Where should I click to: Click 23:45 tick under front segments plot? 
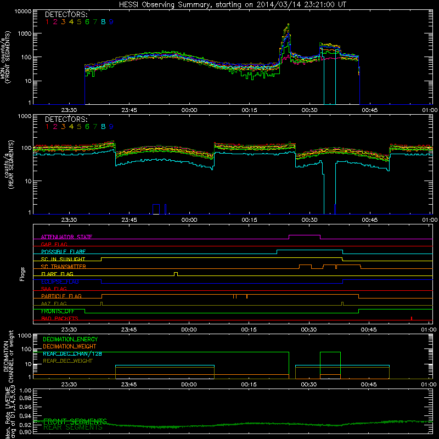point(129,110)
